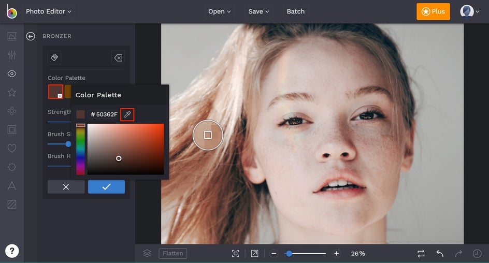
Task: Open the user profile avatar menu
Action: [x=469, y=11]
